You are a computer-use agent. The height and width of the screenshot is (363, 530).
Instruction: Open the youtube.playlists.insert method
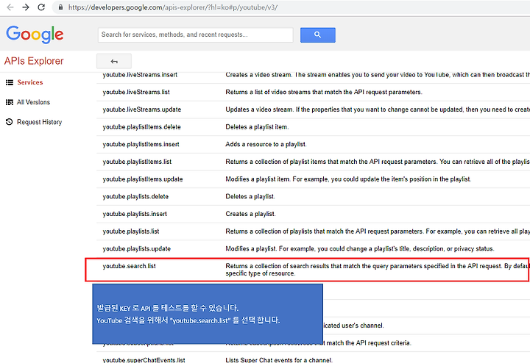pos(135,214)
